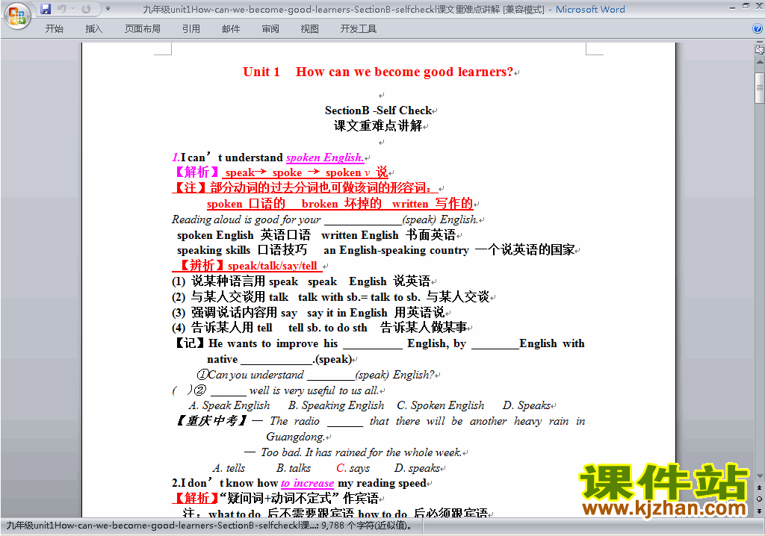Viewport: 765px width, 536px height.
Task: Close the Word window
Action: click(x=759, y=6)
